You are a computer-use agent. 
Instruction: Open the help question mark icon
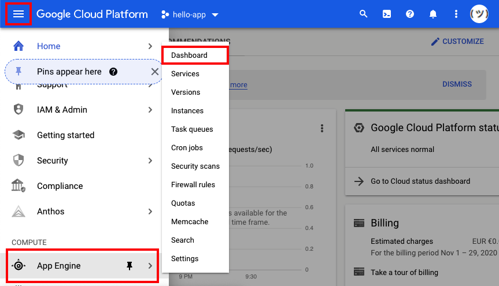(410, 14)
